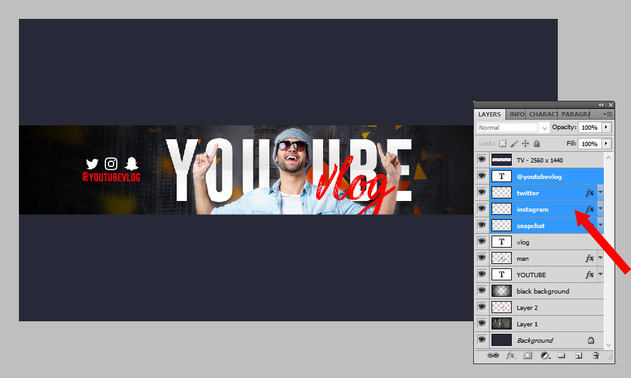
Task: Select the vlog layer
Action: click(x=546, y=242)
